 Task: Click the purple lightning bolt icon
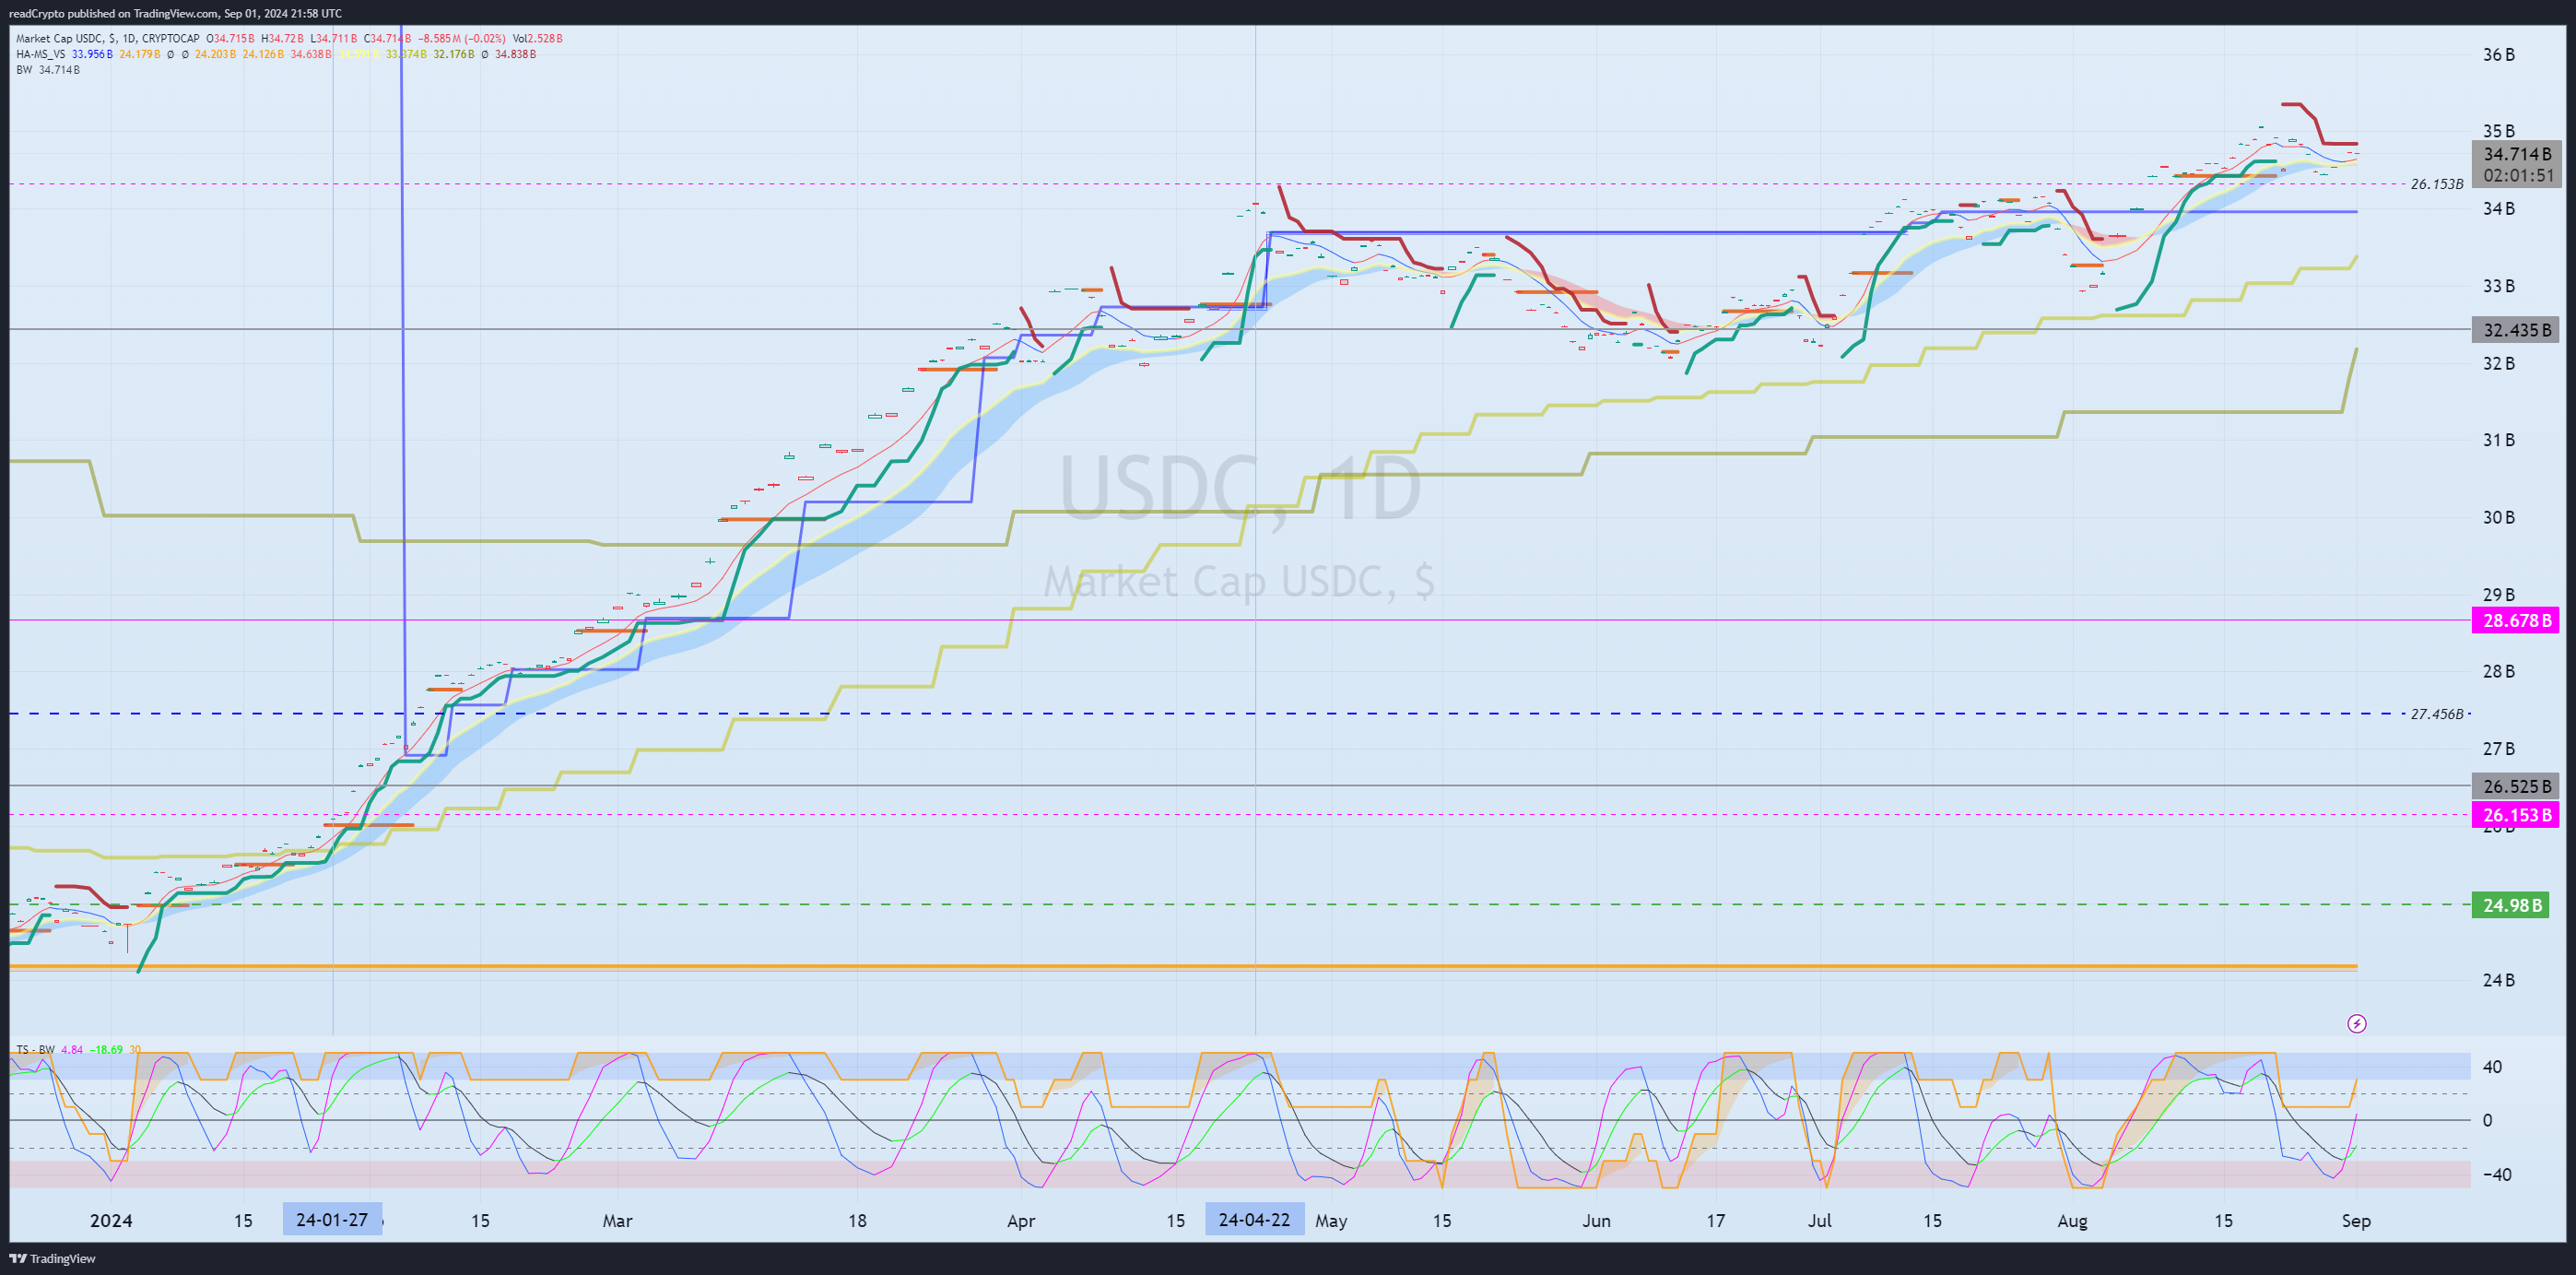(x=2357, y=1023)
